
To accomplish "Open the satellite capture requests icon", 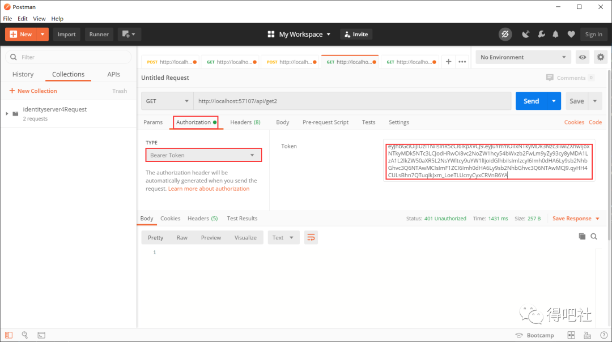I will coord(526,35).
